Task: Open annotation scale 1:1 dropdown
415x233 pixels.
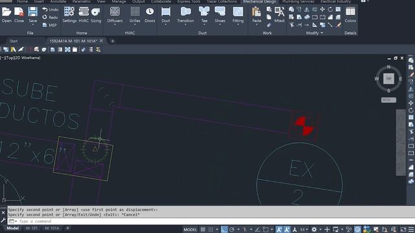Action: coord(303,230)
